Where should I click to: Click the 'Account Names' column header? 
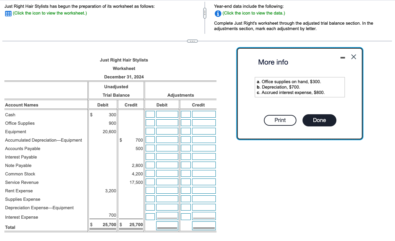[x=22, y=105]
